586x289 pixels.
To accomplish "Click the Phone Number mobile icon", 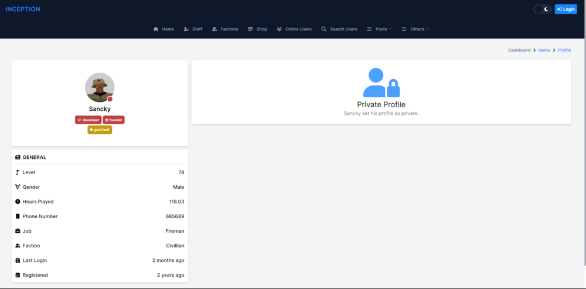I will point(18,216).
